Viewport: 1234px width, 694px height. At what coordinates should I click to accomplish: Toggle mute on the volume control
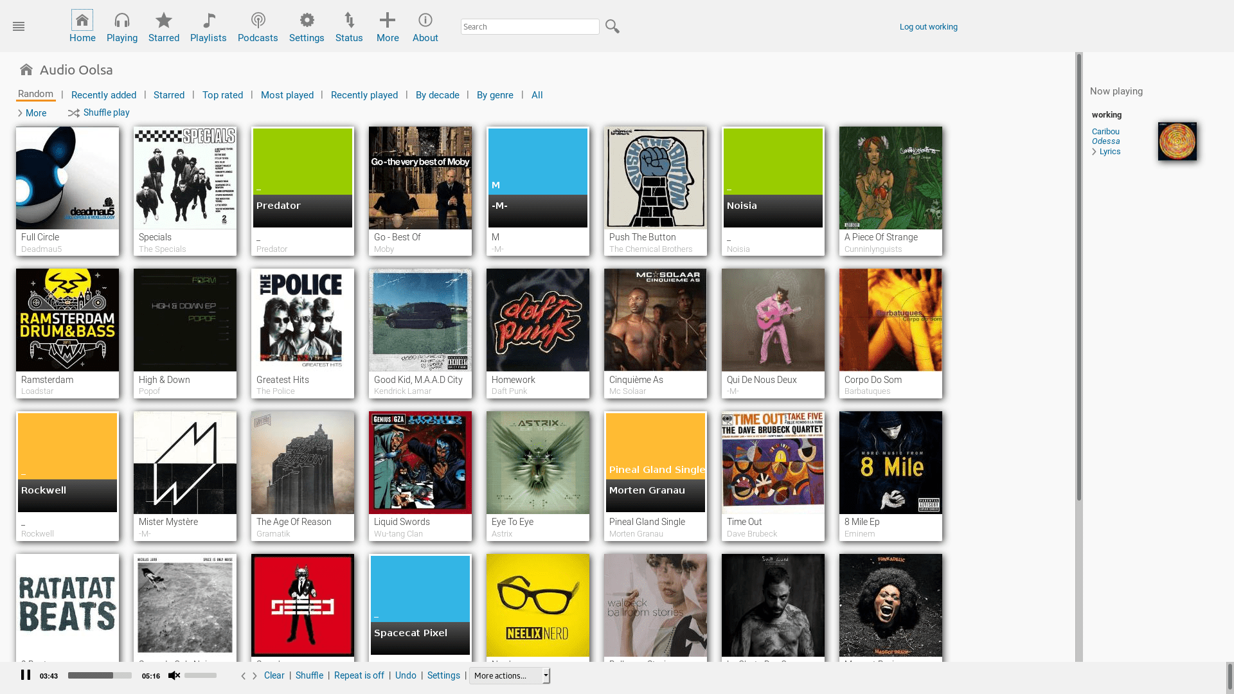173,675
